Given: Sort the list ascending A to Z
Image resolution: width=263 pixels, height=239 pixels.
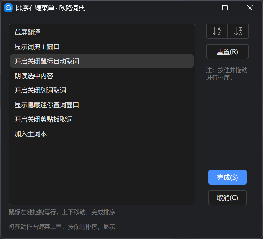Looking at the screenshot, I should pyautogui.click(x=217, y=31).
